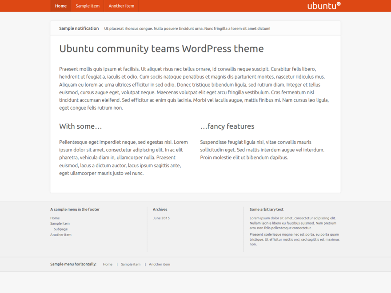Click the 'Archives' footer heading
Viewport: 391px width, 293px height.
[160, 210]
